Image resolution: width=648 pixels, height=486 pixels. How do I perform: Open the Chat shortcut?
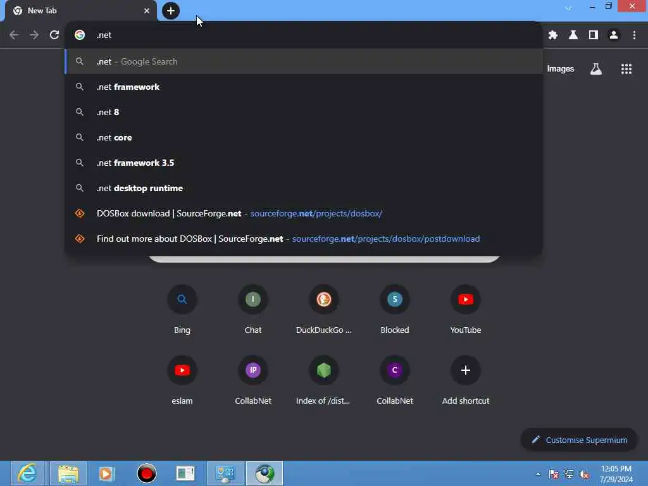coord(253,309)
